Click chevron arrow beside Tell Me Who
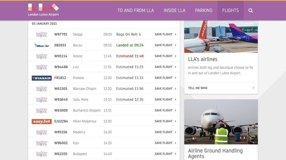Viewport: 286px width, 160px height. 253,88
